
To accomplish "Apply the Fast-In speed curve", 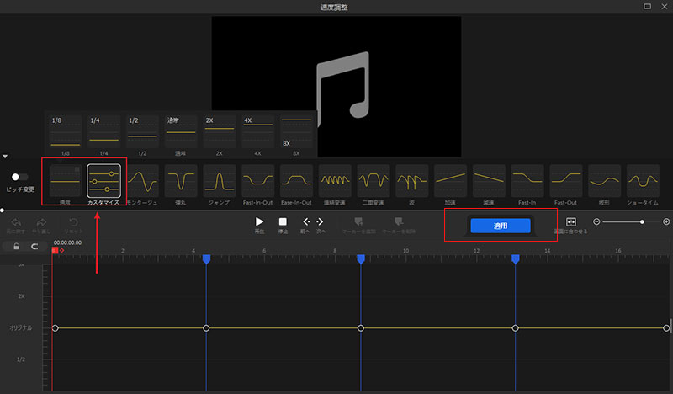I will coord(527,181).
